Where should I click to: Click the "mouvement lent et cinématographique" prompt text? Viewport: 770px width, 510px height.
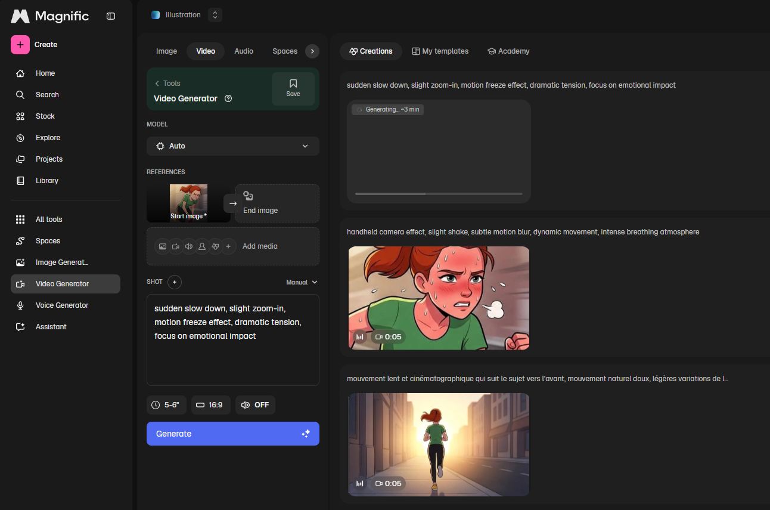click(x=538, y=379)
